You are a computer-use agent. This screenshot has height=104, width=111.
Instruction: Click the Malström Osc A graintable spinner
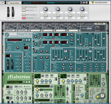point(51,86)
